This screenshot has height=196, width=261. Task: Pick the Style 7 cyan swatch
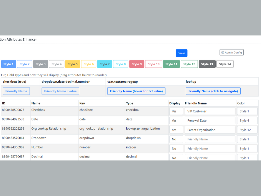105,64
